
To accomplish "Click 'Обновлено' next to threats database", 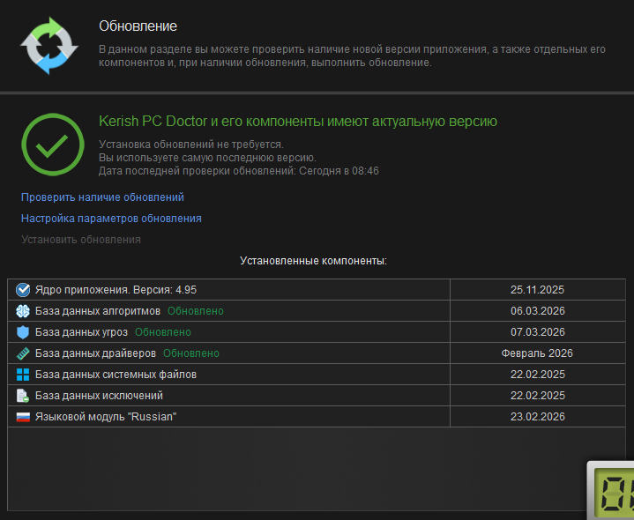I will click(163, 332).
